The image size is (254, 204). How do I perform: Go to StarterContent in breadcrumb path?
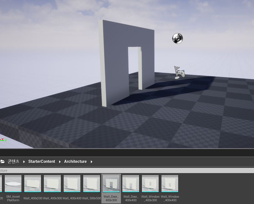pyautogui.click(x=42, y=161)
